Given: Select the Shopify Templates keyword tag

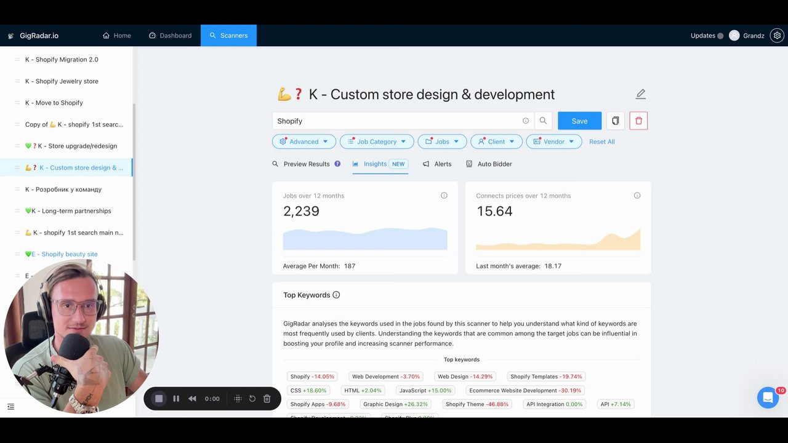Looking at the screenshot, I should point(546,377).
